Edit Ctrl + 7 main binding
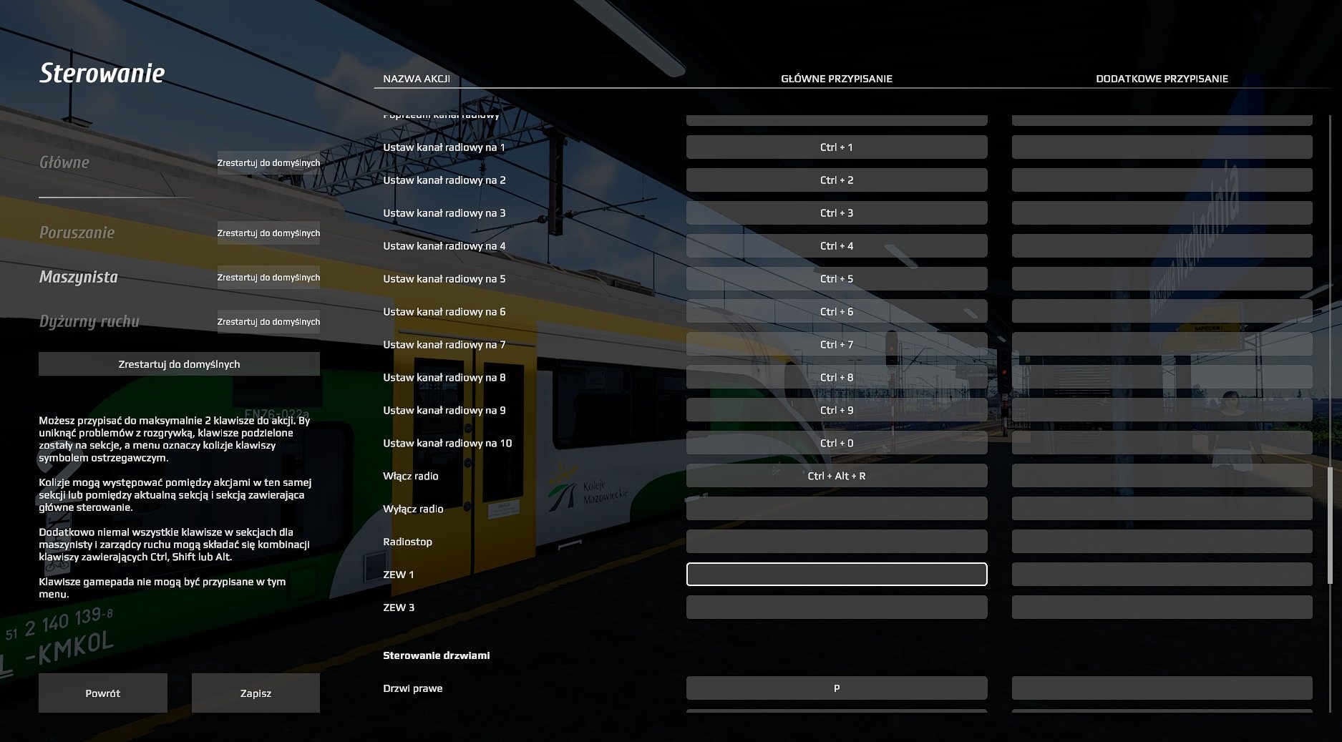The width and height of the screenshot is (1342, 742). (837, 345)
